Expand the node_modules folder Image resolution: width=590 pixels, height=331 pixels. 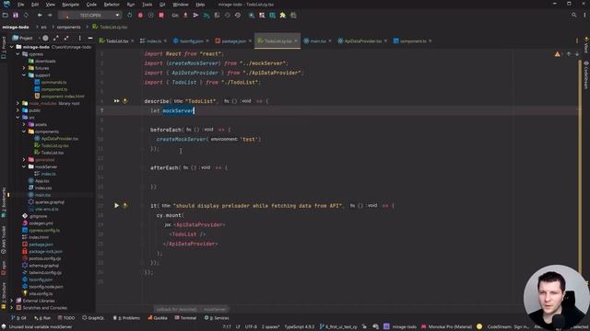click(x=18, y=103)
